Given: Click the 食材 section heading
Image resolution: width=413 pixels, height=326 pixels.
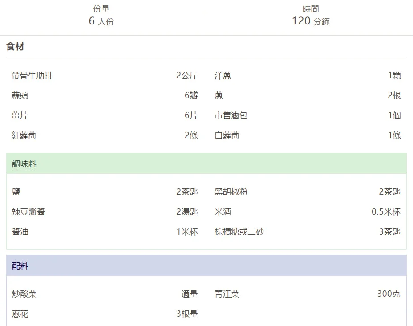Looking at the screenshot, I should click(x=15, y=46).
